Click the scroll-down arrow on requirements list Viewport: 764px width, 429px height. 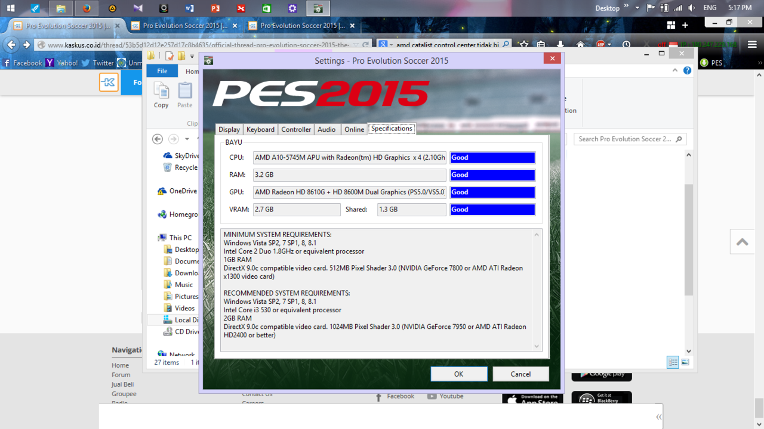coord(536,346)
